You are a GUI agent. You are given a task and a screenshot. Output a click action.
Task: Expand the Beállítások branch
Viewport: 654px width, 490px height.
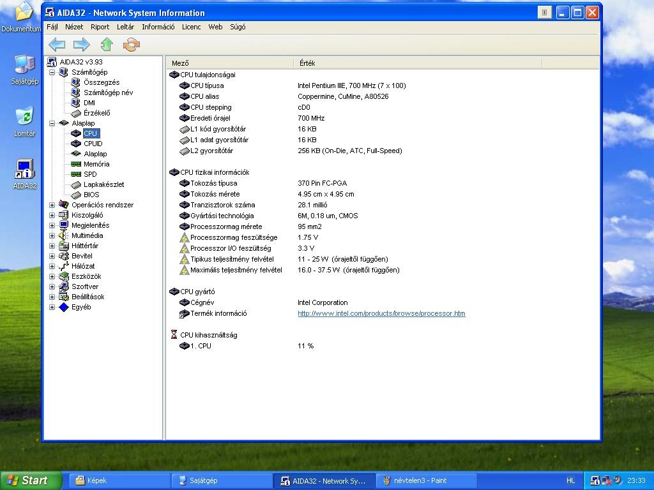click(52, 297)
